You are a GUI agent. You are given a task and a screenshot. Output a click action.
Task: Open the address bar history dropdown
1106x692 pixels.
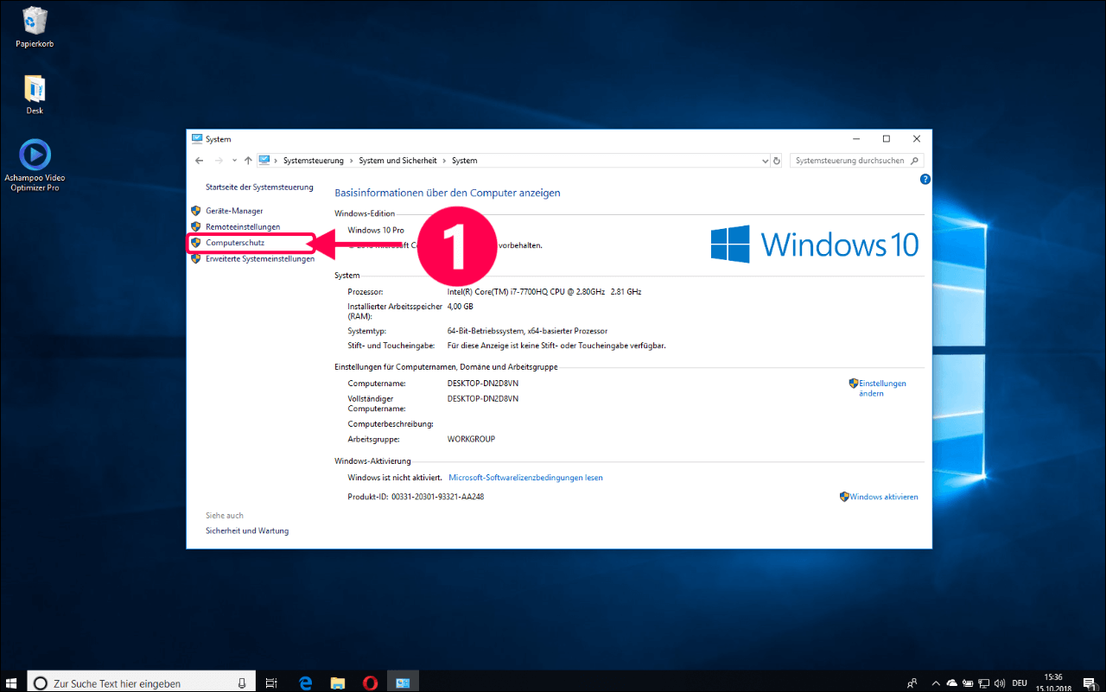click(765, 161)
